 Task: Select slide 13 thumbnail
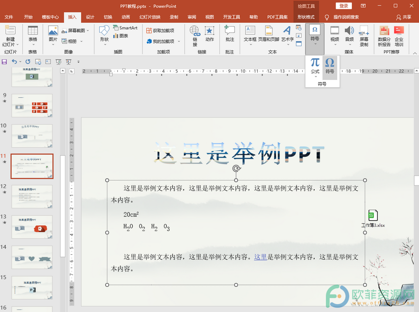[x=32, y=227]
